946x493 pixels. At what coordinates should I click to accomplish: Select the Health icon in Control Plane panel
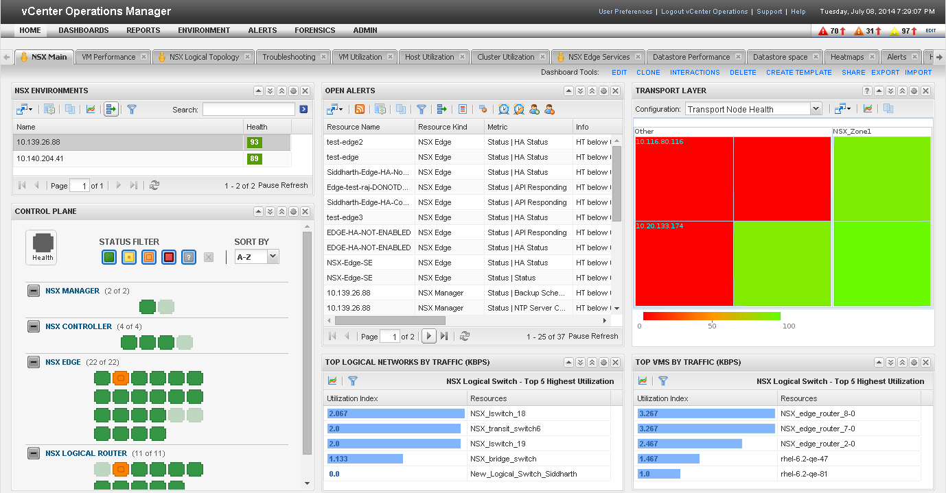pyautogui.click(x=41, y=245)
